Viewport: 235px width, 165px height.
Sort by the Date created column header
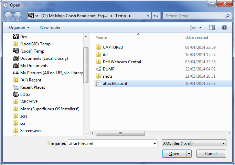(196, 37)
